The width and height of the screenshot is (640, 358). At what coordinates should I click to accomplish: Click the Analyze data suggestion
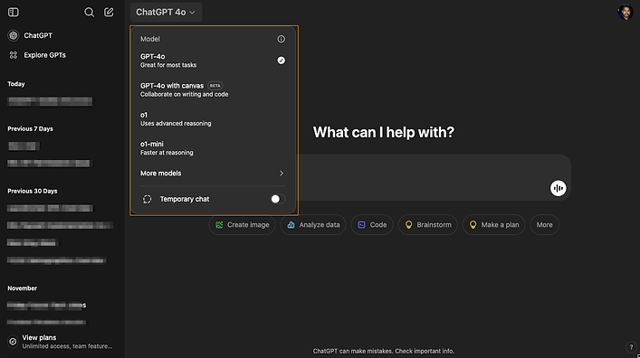[313, 225]
